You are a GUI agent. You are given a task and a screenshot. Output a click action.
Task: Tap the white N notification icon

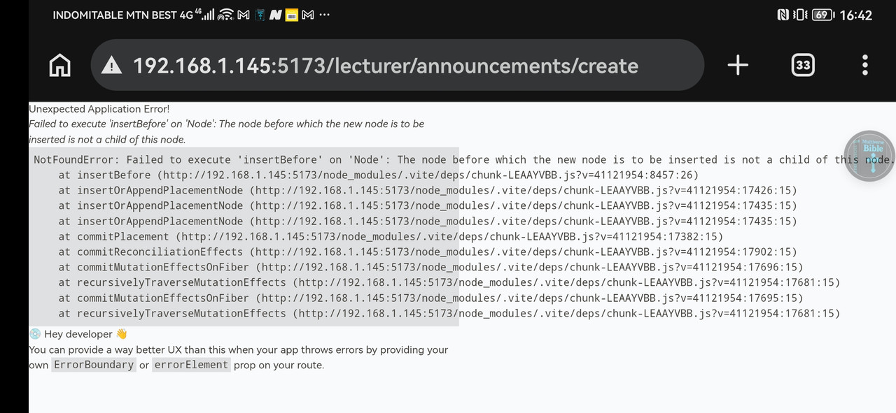[x=276, y=15]
